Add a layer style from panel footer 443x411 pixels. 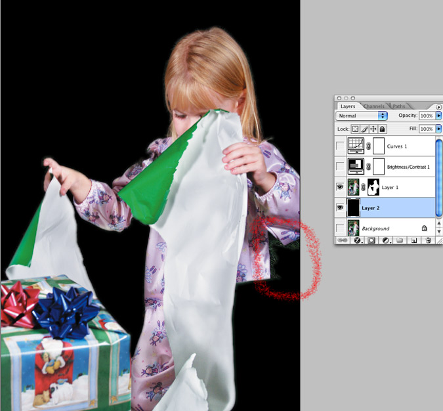point(358,240)
